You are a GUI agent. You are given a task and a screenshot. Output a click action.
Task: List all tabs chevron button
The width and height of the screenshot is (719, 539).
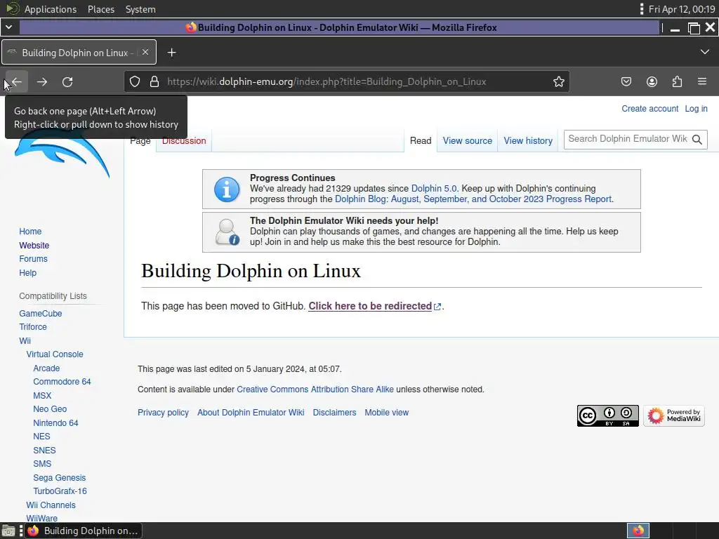tap(705, 52)
